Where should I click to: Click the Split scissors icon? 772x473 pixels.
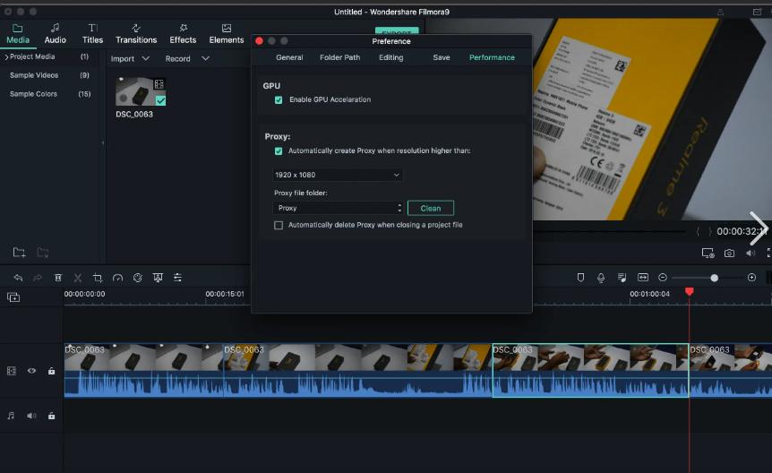click(78, 278)
